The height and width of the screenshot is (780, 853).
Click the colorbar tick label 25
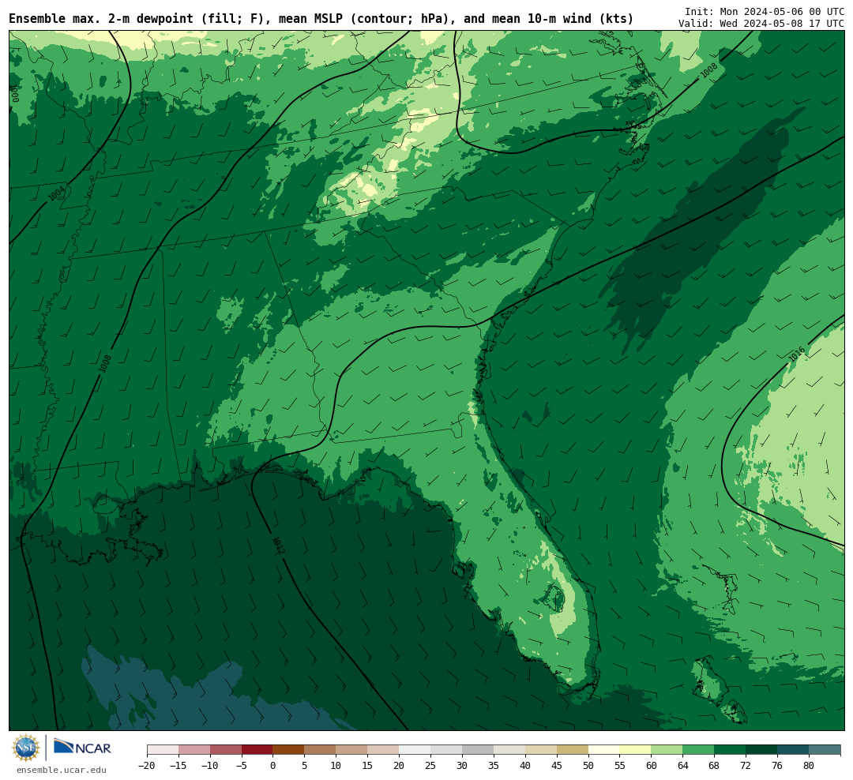[x=430, y=766]
